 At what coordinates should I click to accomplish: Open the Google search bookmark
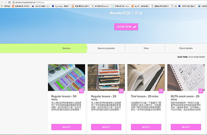coord(101,6)
